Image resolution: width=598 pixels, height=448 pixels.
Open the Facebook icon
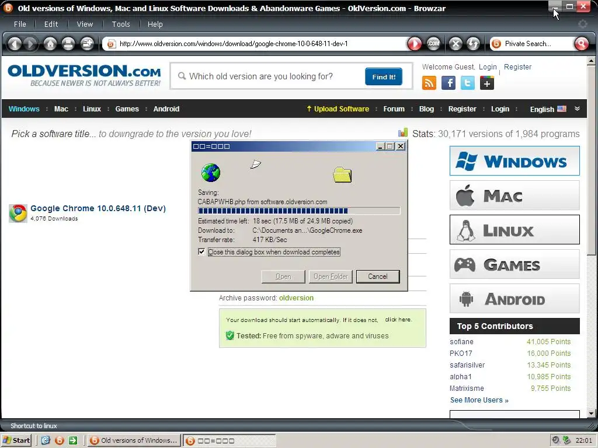tap(448, 83)
